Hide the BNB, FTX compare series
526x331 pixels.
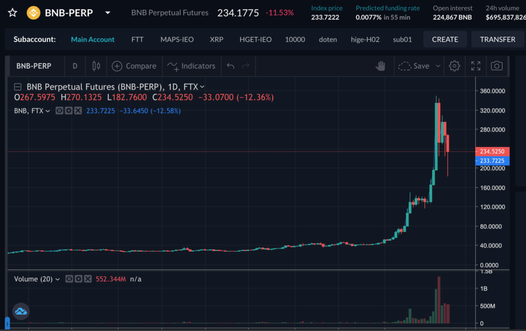coord(60,111)
